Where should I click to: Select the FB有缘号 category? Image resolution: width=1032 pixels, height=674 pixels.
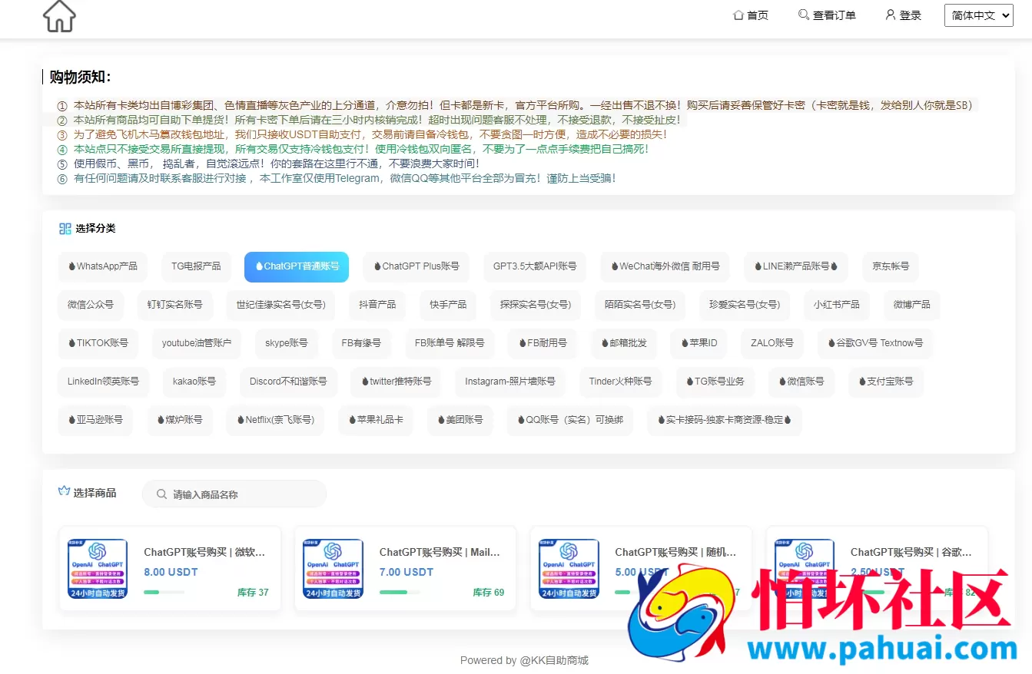click(x=362, y=343)
